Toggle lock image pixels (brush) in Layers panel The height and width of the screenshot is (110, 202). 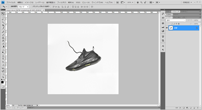point(174,24)
